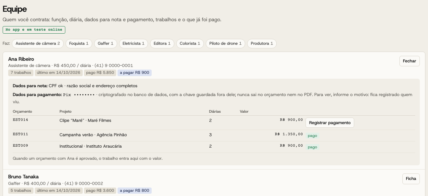Click Bruno's 'último em 14/10/2026' tag
This screenshot has width=428, height=196.
click(59, 190)
